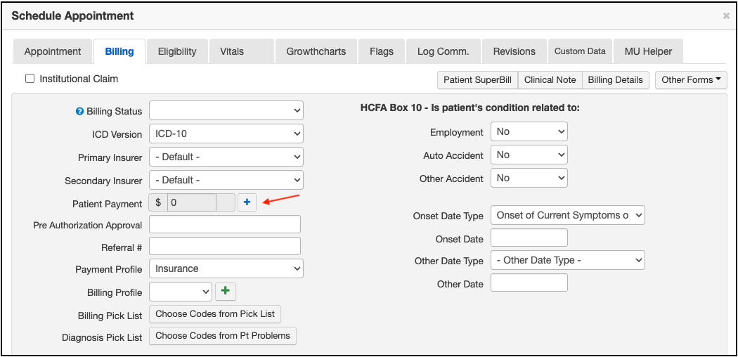Switch to the Appointment tab
Image resolution: width=738 pixels, height=357 pixels.
click(53, 51)
